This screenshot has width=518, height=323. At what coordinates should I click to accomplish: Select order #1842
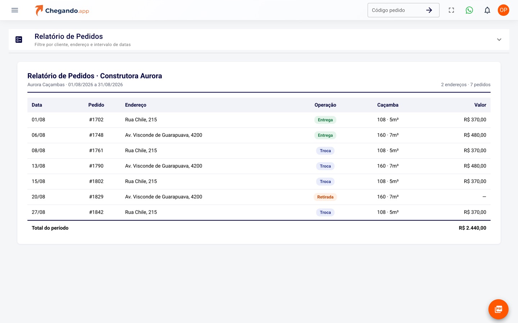point(96,212)
